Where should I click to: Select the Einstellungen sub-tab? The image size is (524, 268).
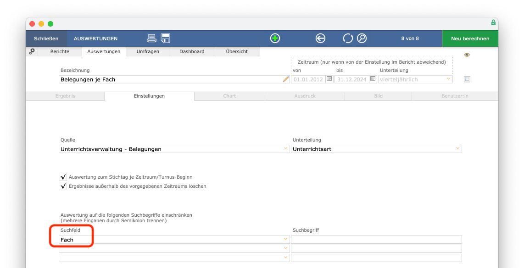(150, 96)
